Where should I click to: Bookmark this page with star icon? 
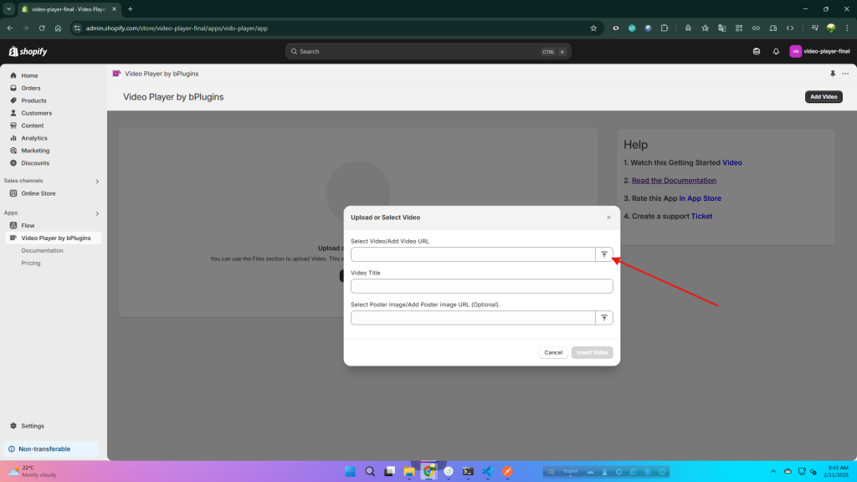(593, 28)
